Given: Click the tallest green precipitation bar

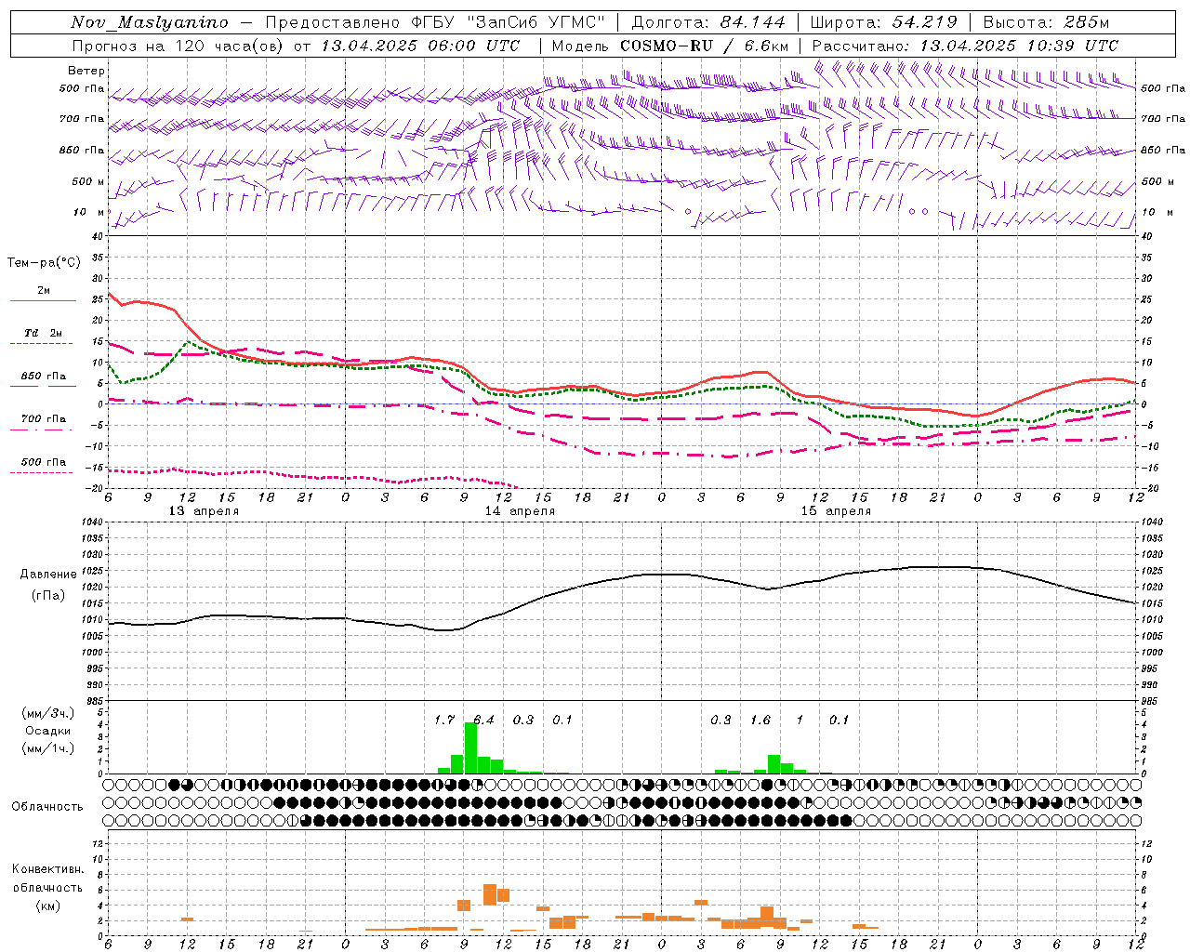Looking at the screenshot, I should click(x=470, y=747).
